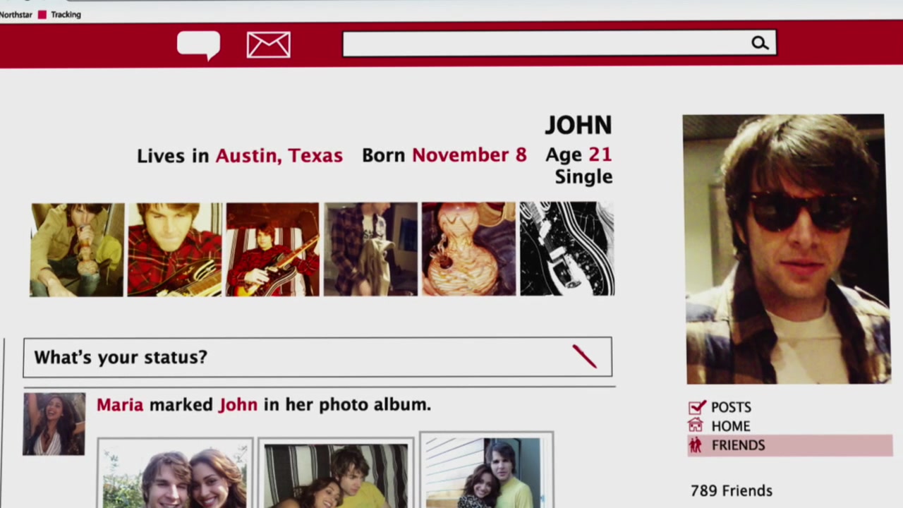This screenshot has height=508, width=903.
Task: Click the red pencil status icon
Action: [584, 356]
